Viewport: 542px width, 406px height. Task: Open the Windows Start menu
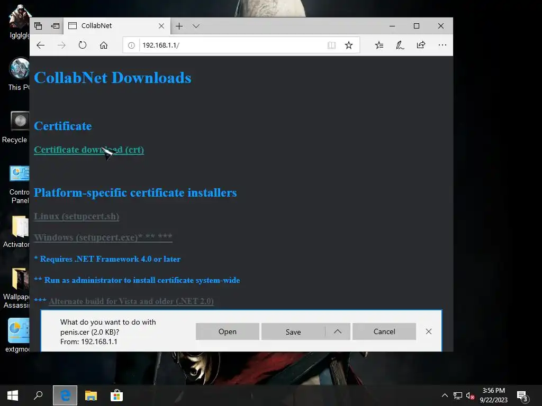(13, 395)
